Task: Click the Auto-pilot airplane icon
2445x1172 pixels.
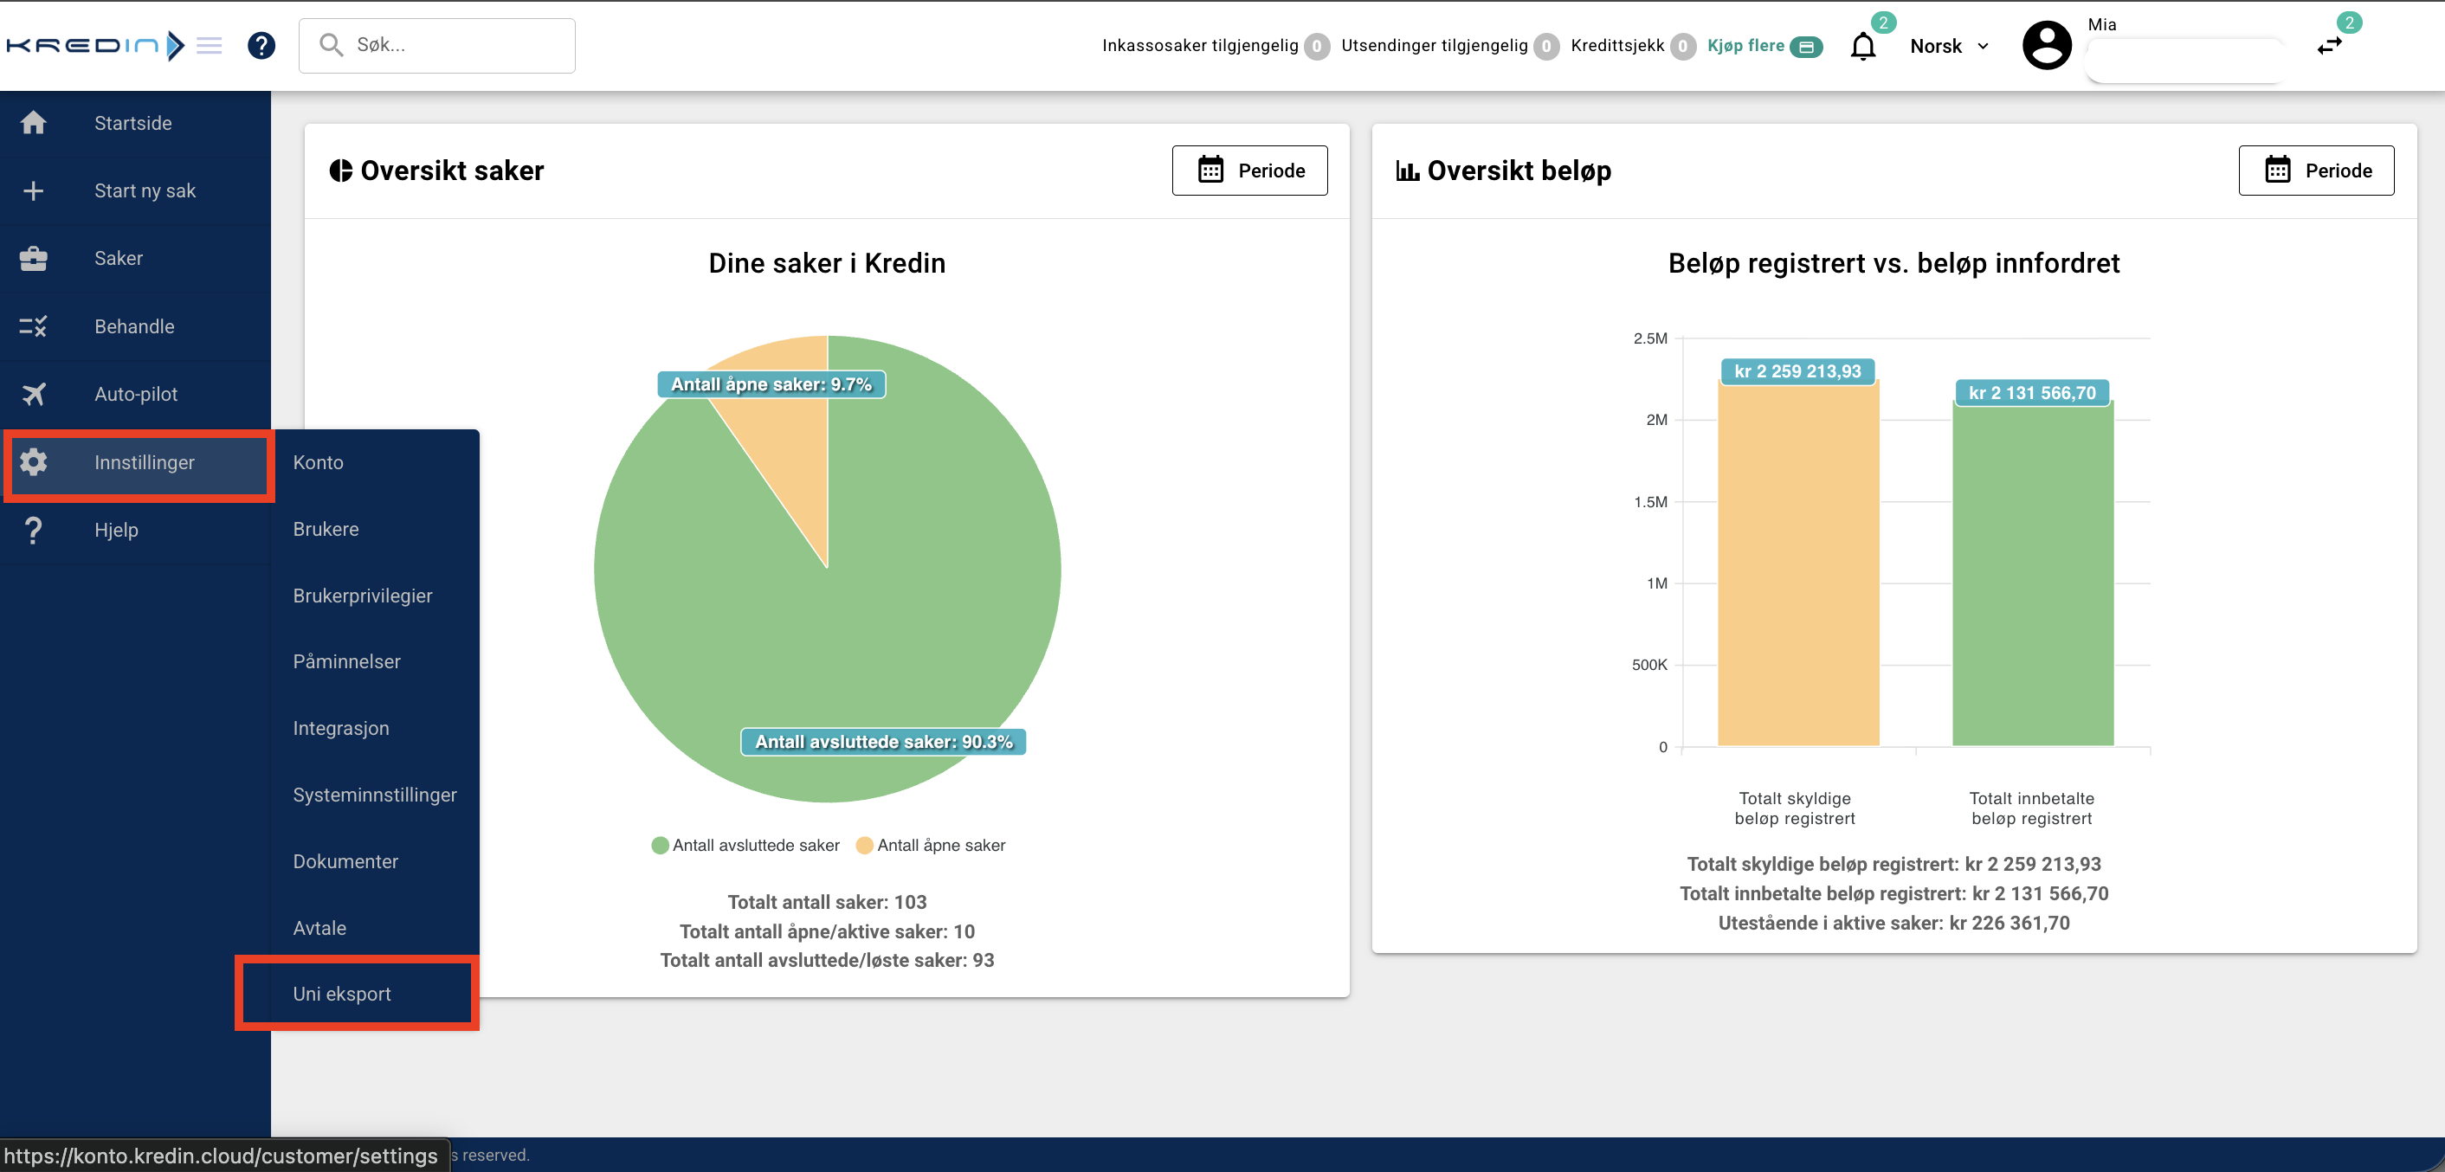Action: pyautogui.click(x=33, y=394)
